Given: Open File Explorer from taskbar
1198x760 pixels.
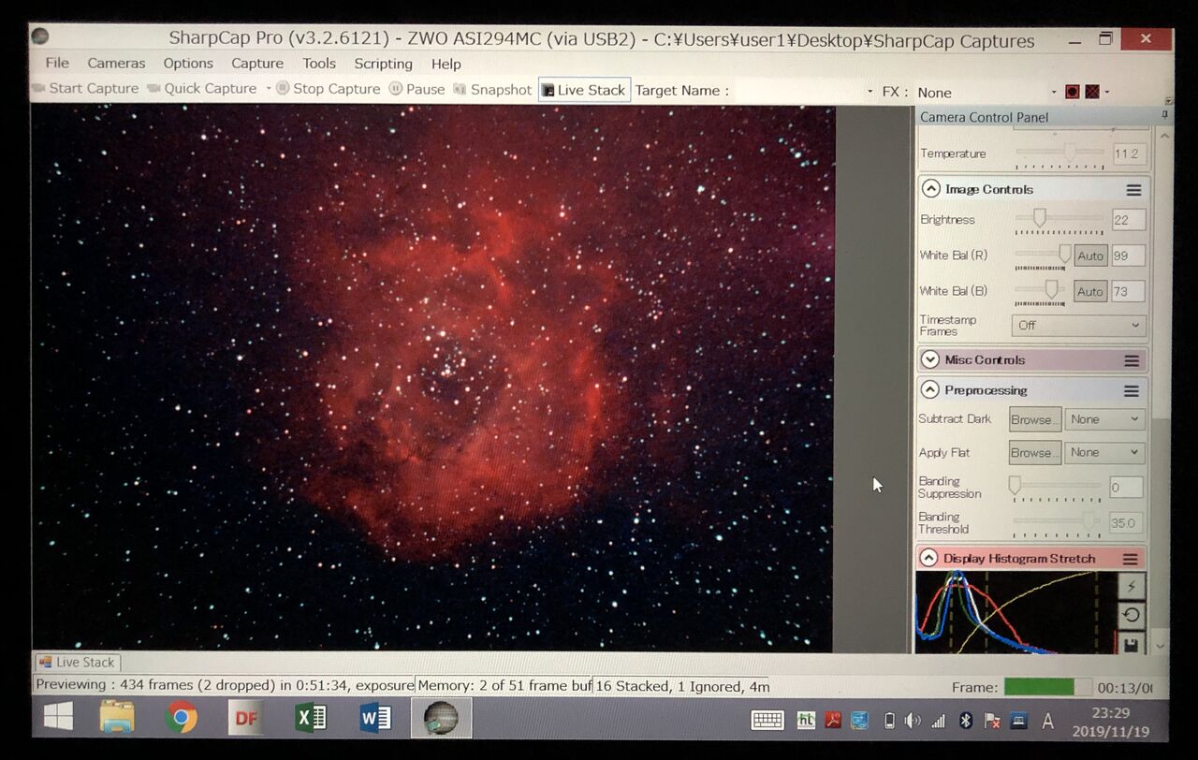Looking at the screenshot, I should click(118, 718).
